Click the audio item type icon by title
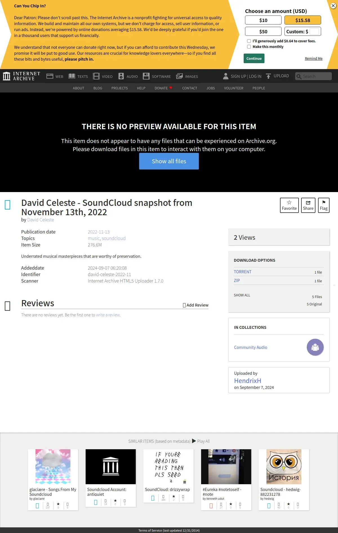This screenshot has width=338, height=533. pyautogui.click(x=8, y=205)
